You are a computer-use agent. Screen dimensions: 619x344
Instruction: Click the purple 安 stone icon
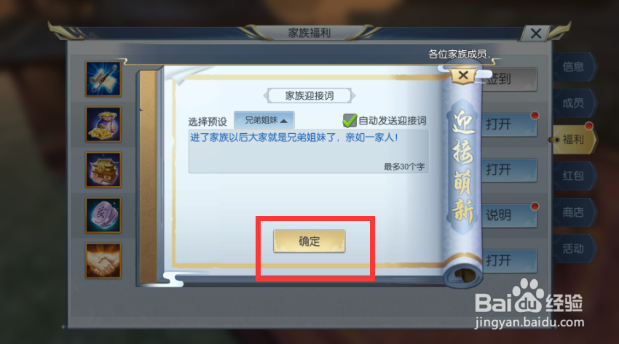[103, 215]
